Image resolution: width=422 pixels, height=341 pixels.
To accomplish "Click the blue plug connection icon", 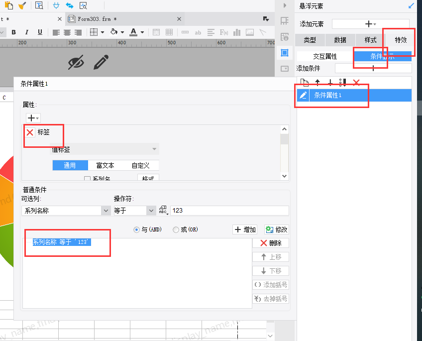I will pos(56,5).
